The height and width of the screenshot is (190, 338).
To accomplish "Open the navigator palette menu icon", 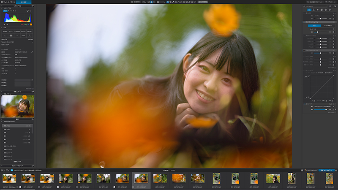I will 33,92.
